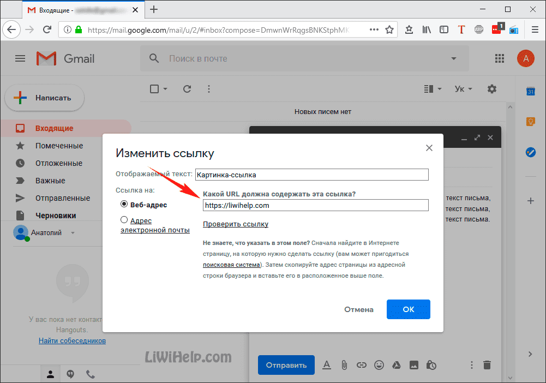This screenshot has width=546, height=383.
Task: Toggle the select-all messages checkbox
Action: click(154, 89)
